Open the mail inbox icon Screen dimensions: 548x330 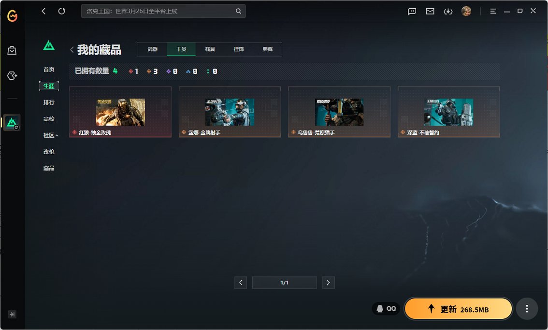point(430,11)
